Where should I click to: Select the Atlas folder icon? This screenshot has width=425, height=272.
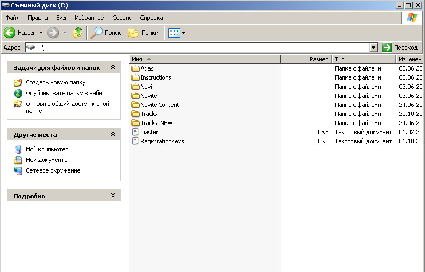(x=135, y=68)
